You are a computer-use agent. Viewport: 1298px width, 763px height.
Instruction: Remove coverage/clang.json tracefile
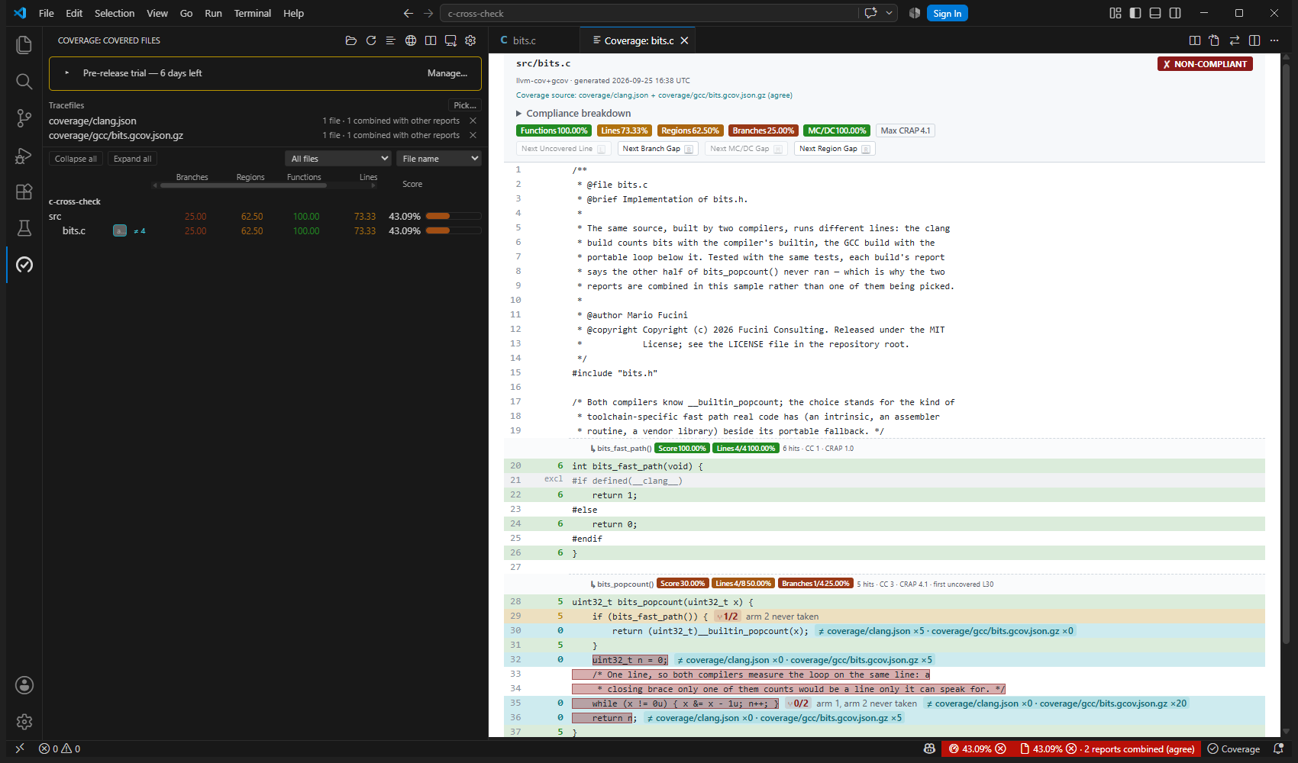473,121
